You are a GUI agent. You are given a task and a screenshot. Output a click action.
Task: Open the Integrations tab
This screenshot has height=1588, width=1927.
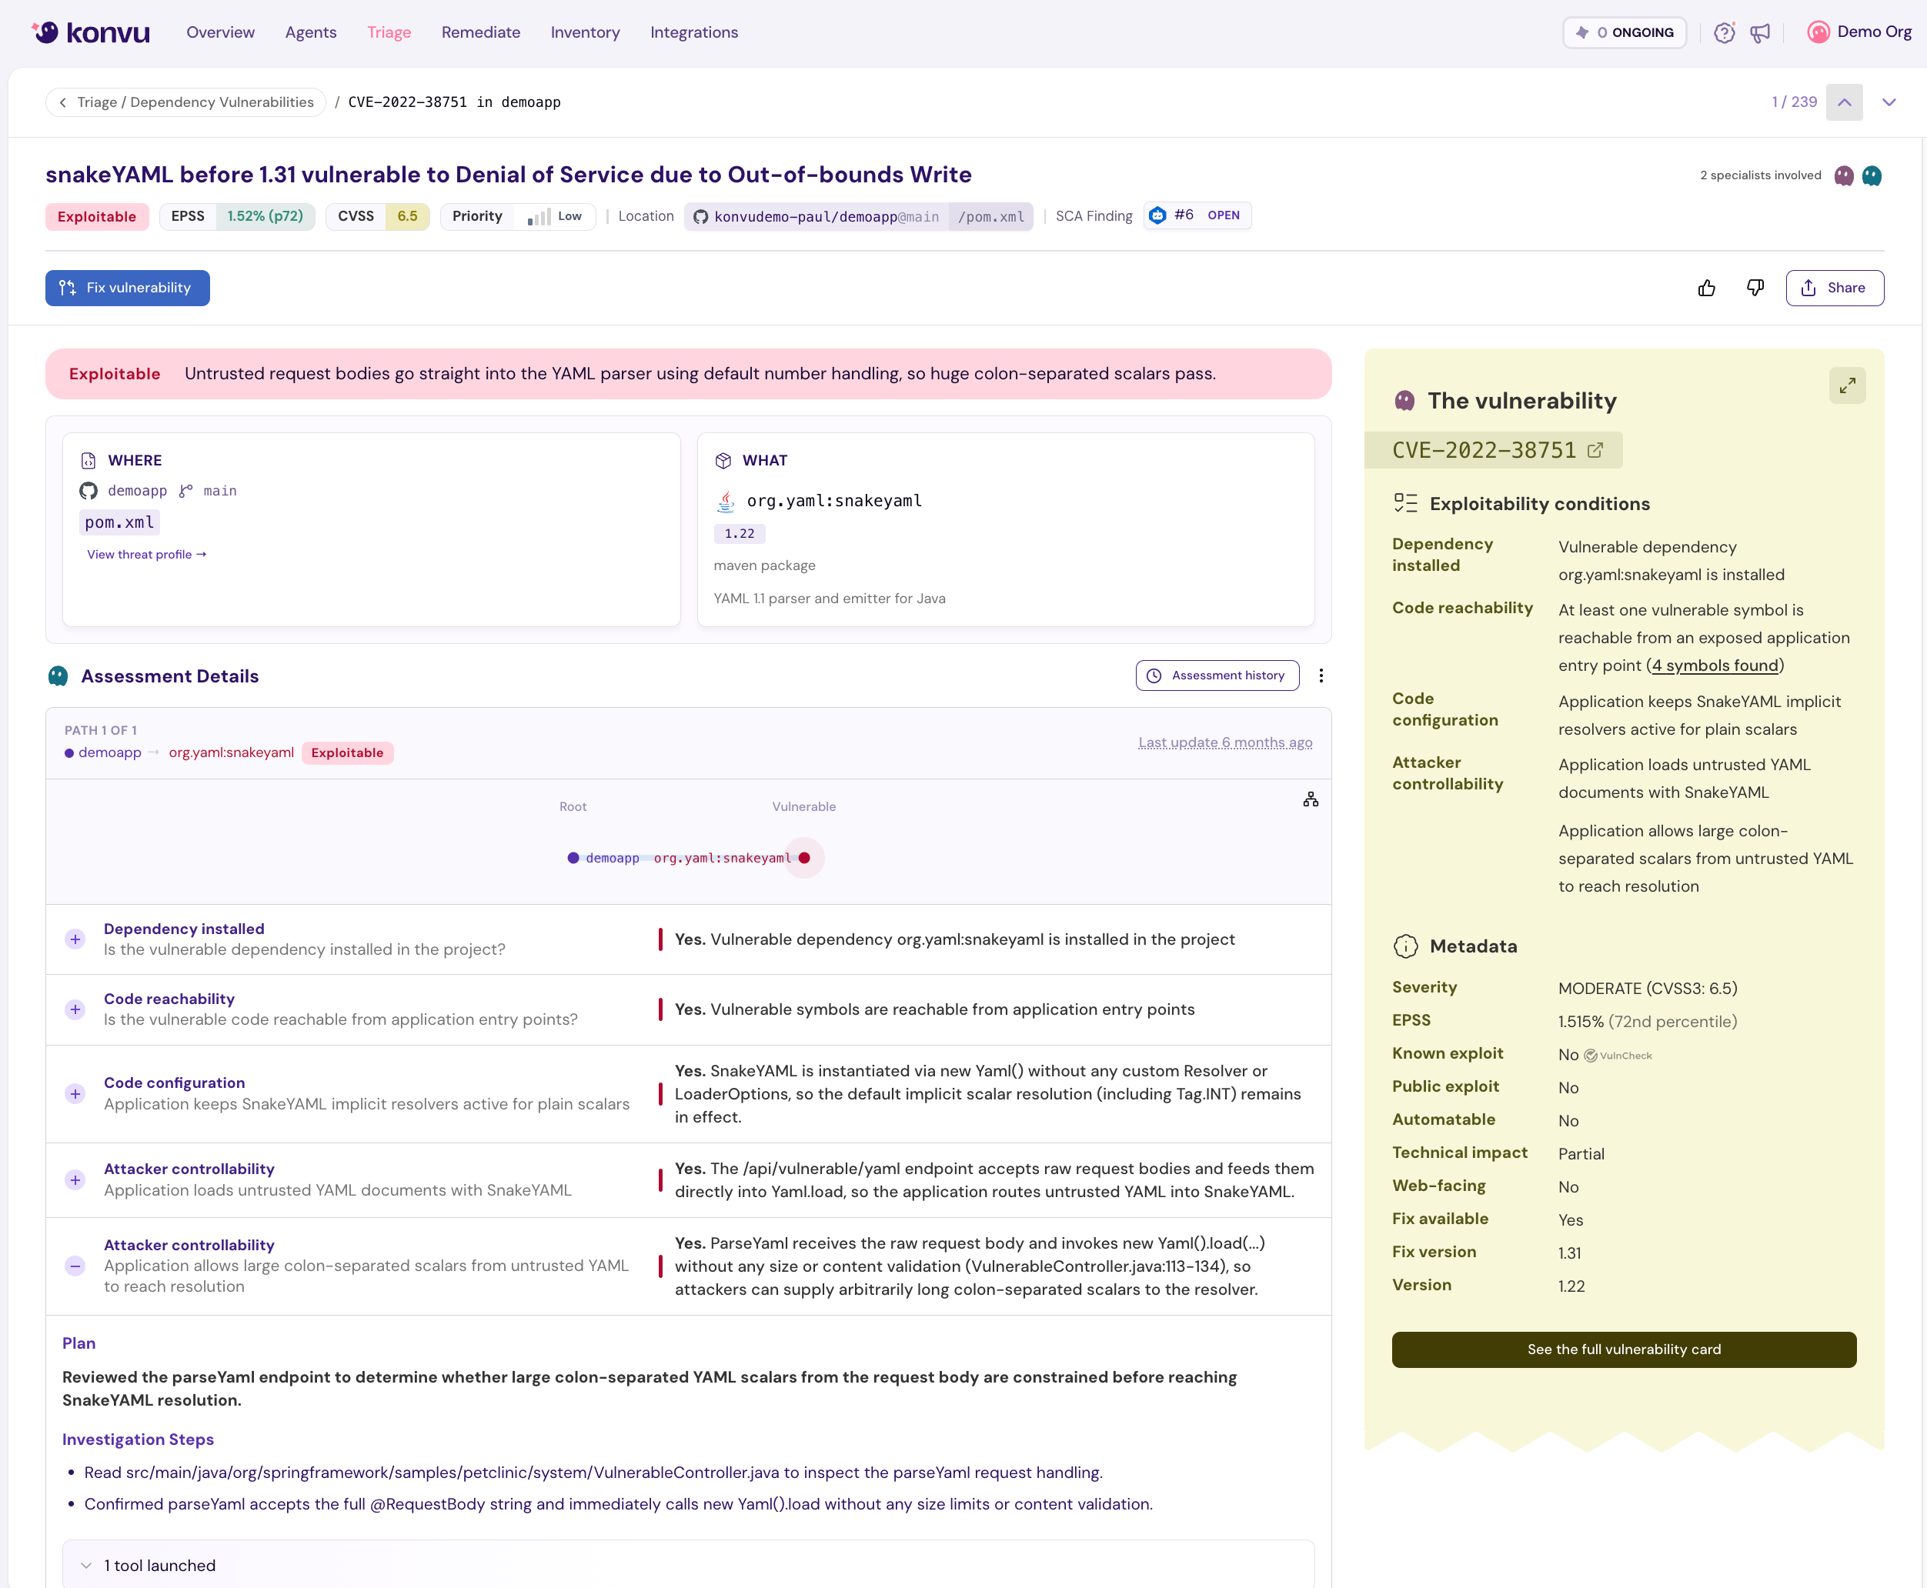[x=693, y=33]
